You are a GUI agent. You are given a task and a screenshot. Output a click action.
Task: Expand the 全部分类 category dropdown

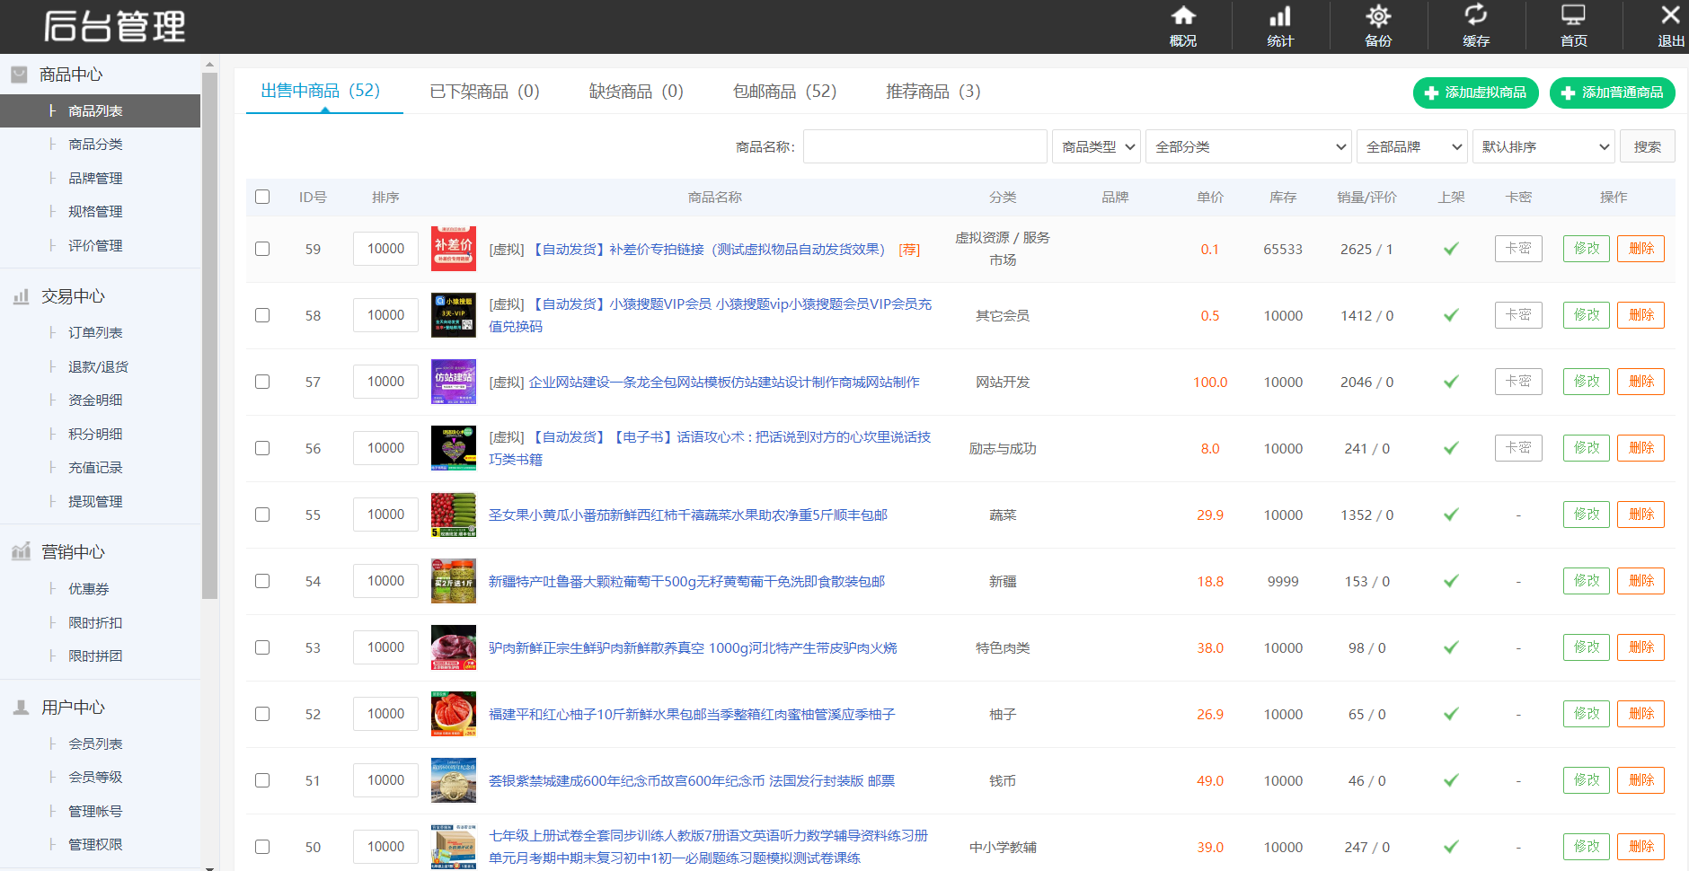(1249, 146)
